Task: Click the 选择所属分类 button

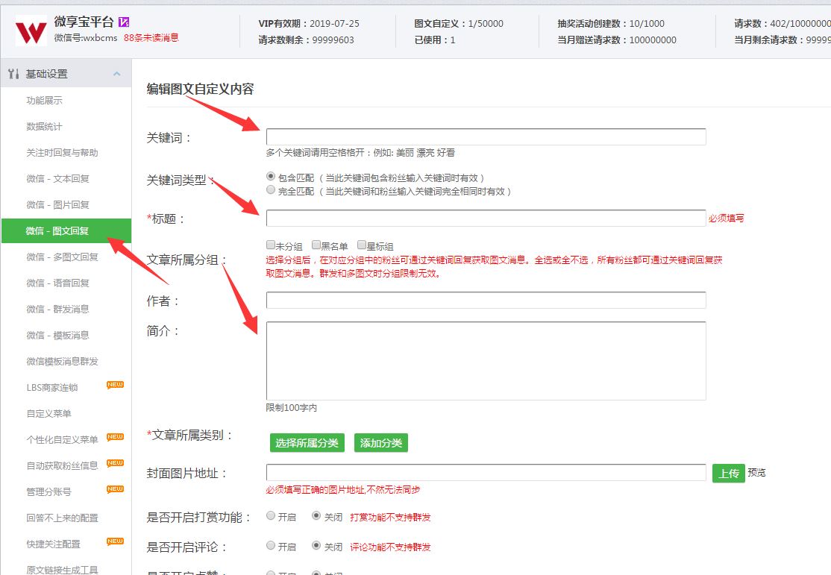Action: coord(307,442)
